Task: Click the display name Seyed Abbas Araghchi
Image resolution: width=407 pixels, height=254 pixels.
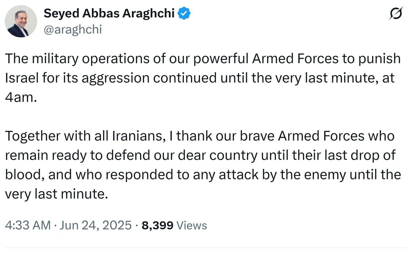Action: tap(110, 13)
